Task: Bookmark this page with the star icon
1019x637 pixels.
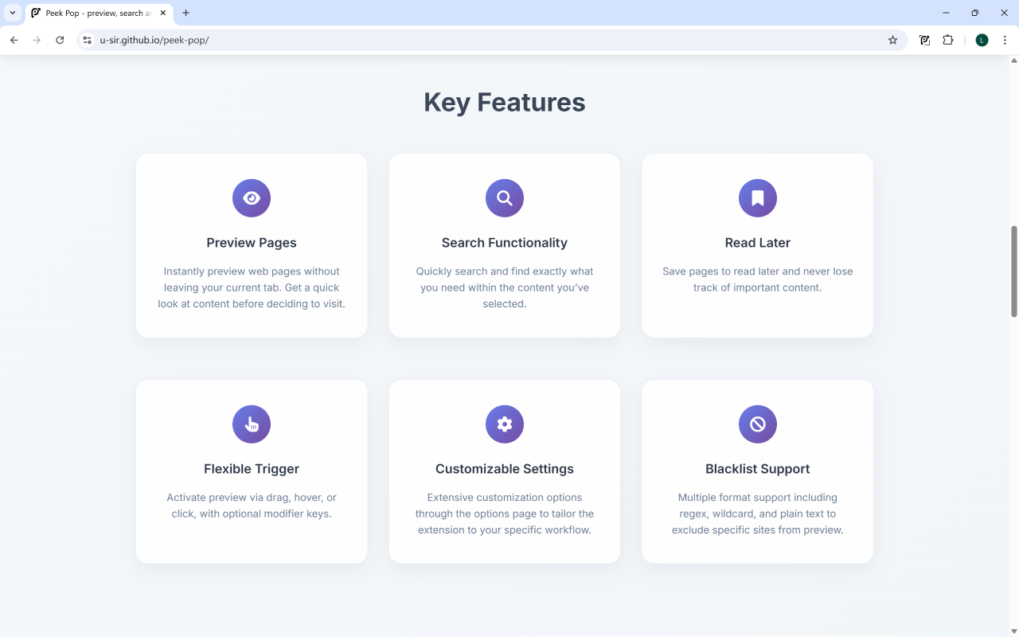Action: pyautogui.click(x=892, y=40)
